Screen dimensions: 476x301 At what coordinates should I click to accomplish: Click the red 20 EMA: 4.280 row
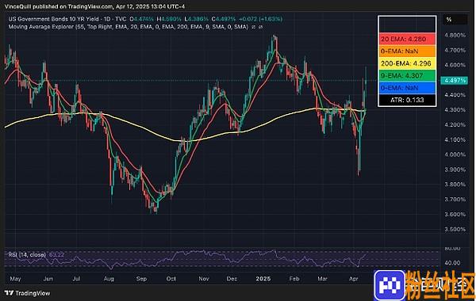tap(407, 39)
